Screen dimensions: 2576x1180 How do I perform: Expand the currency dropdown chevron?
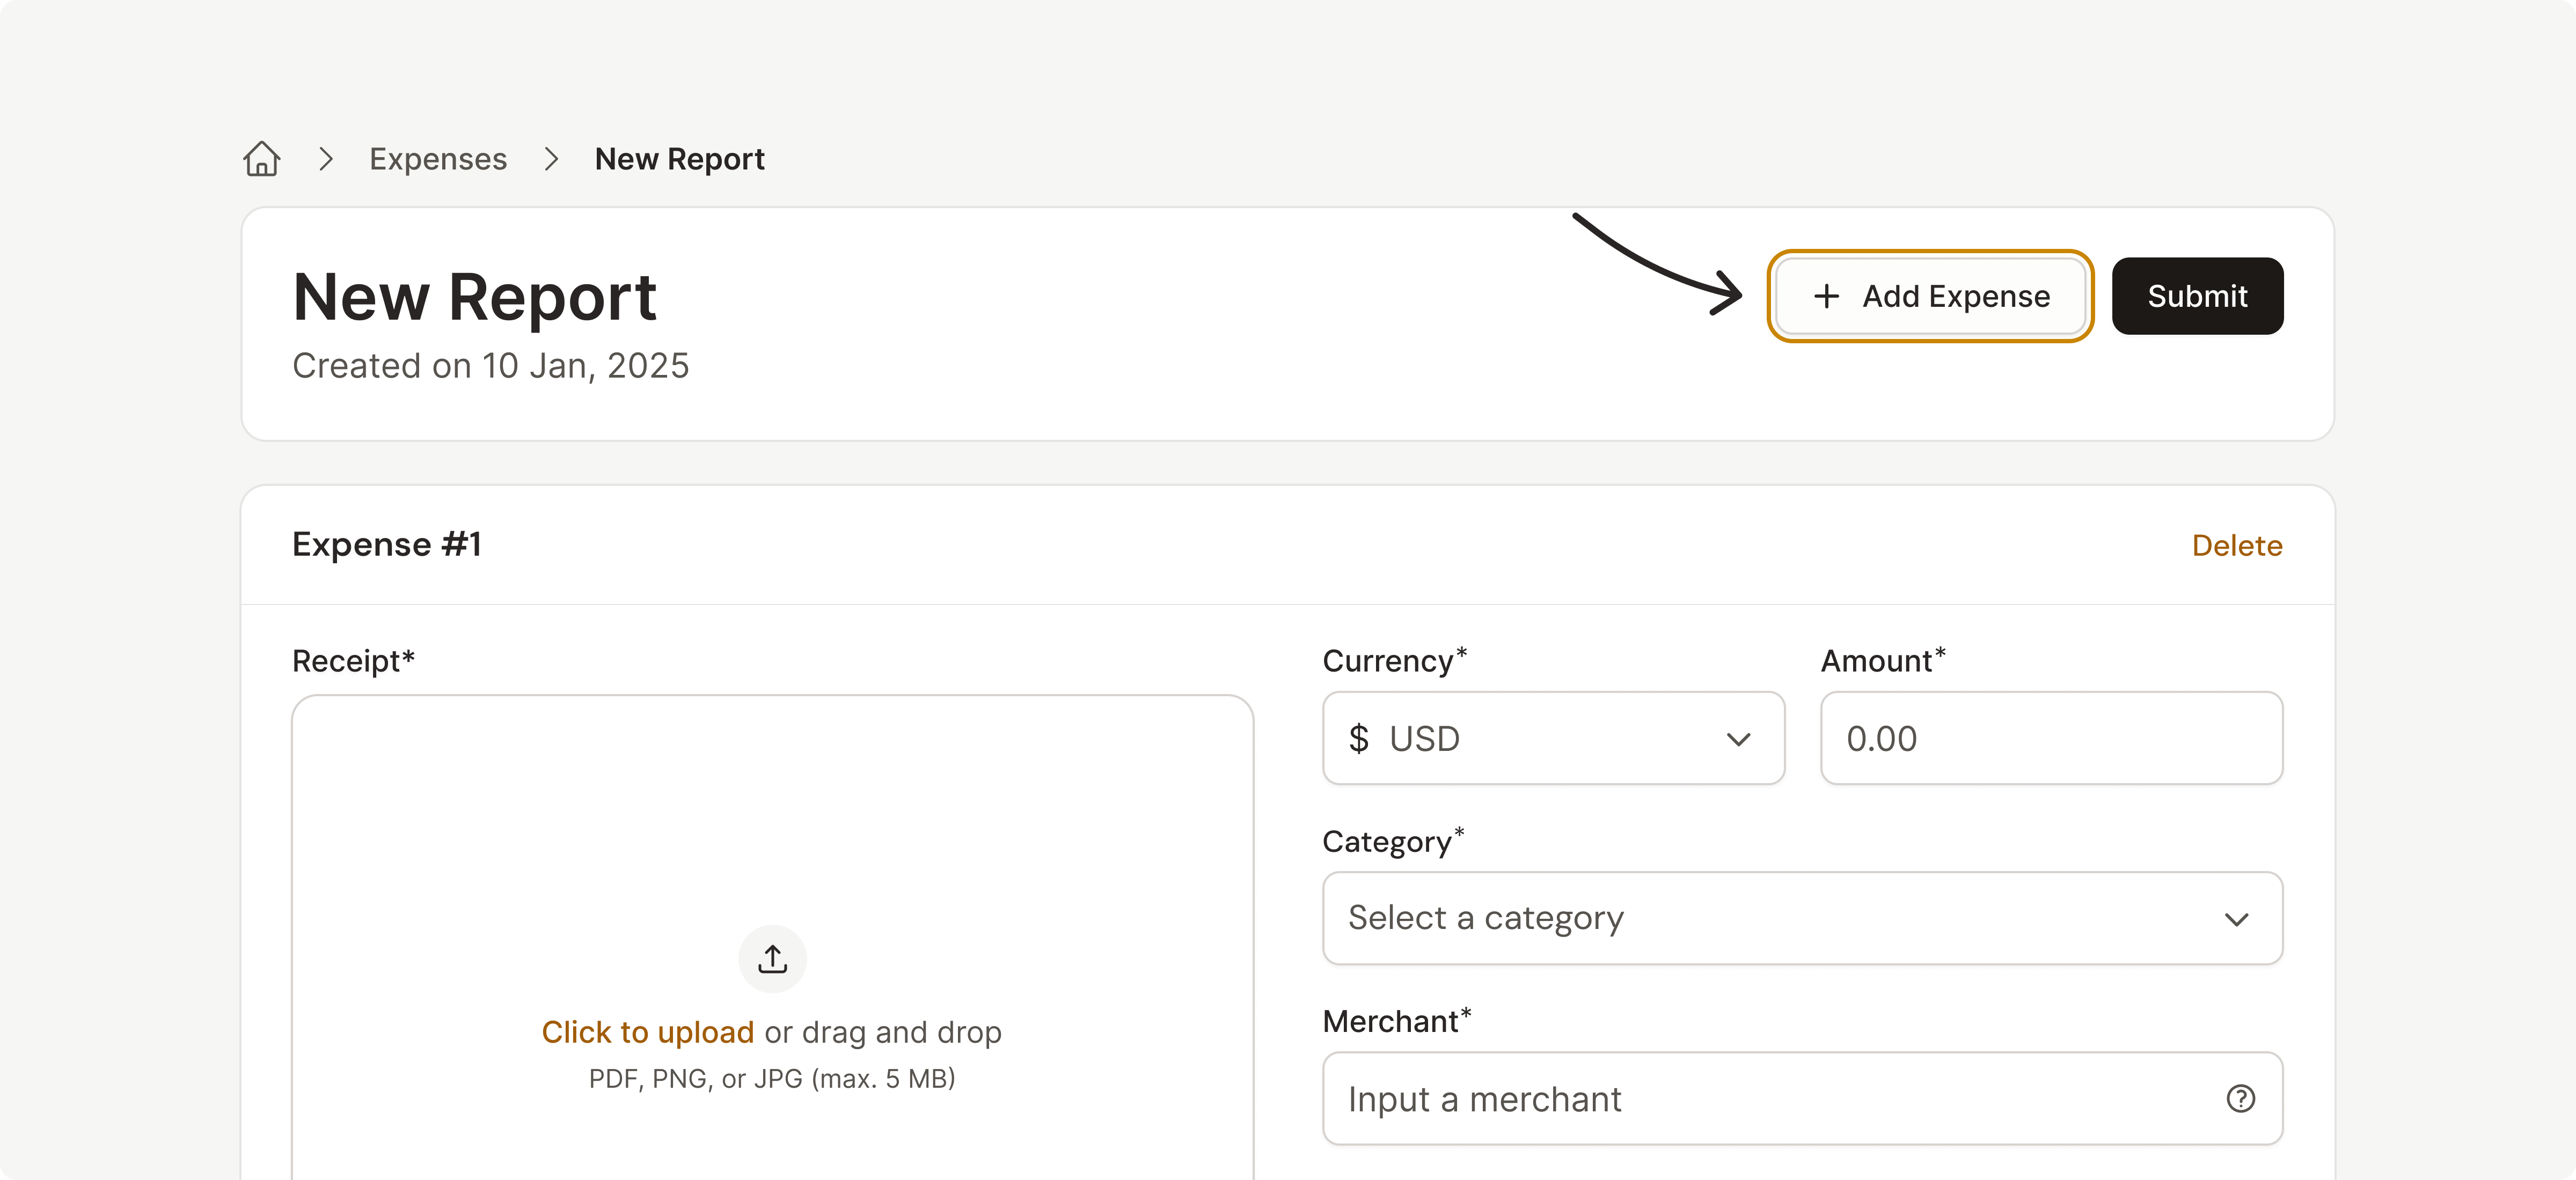coord(1738,739)
